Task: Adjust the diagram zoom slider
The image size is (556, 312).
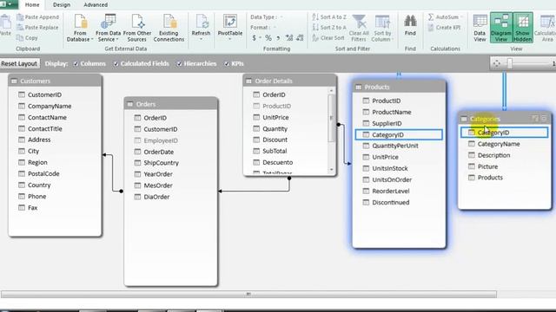Action: point(510,63)
